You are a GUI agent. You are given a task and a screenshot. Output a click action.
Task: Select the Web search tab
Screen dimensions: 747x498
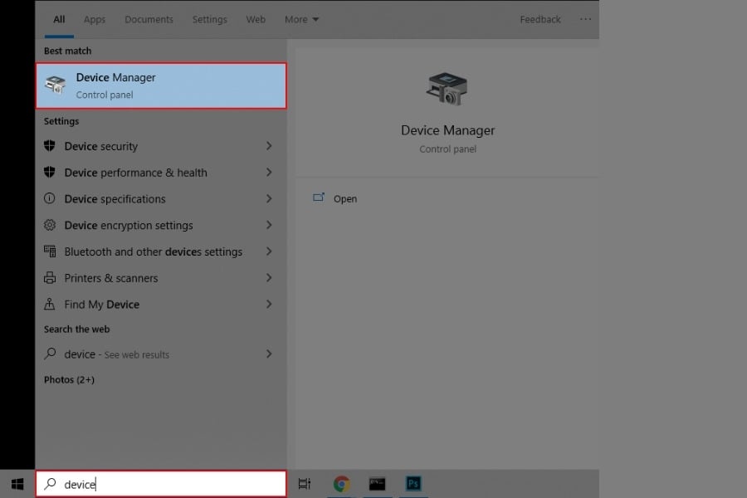[x=256, y=19]
